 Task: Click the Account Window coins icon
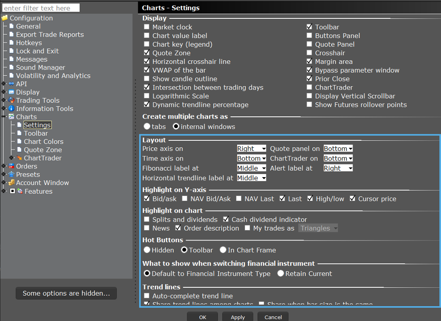pos(11,183)
